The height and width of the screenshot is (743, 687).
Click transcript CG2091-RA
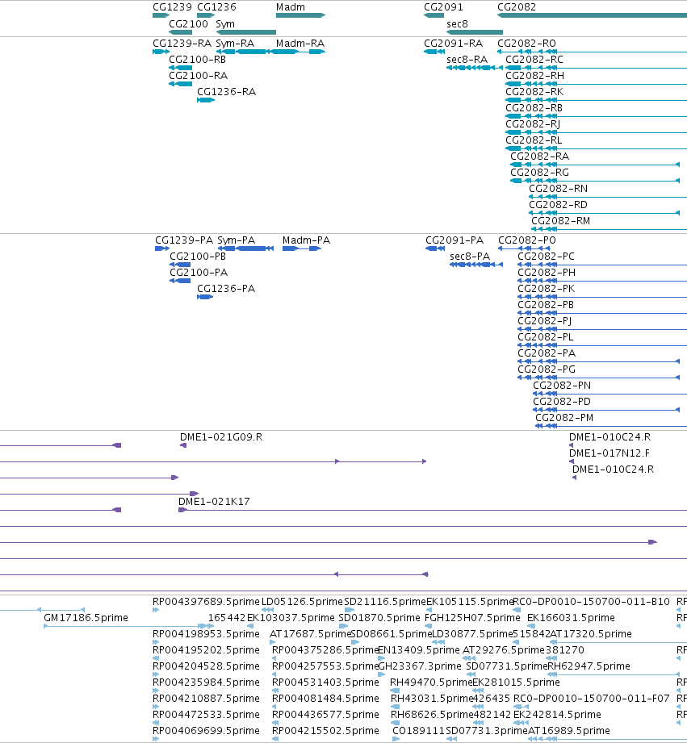click(x=453, y=43)
